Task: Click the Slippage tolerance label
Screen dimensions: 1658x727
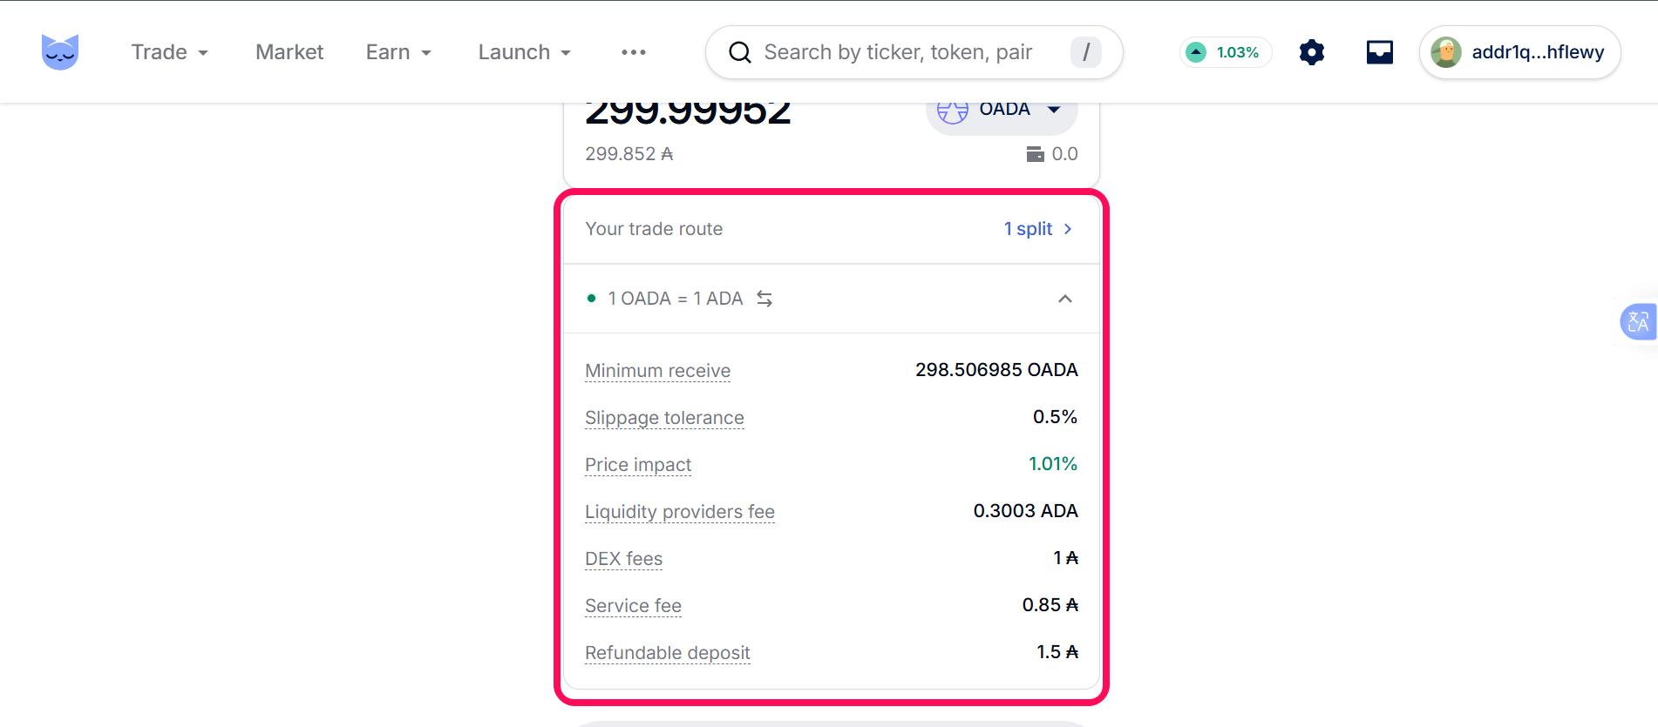Action: click(x=664, y=418)
